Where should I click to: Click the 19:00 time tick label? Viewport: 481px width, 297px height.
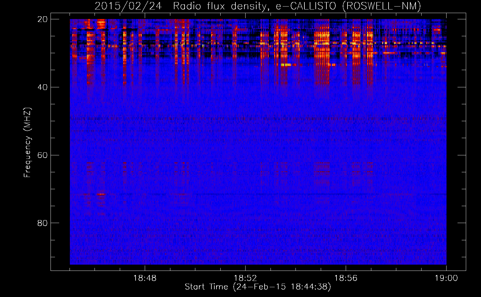pyautogui.click(x=446, y=278)
